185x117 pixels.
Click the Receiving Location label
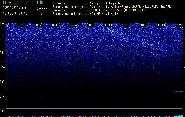tap(69, 7)
